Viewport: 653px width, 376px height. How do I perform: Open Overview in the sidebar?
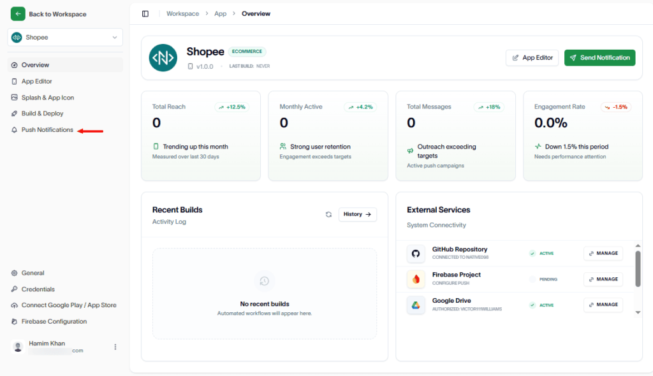[65, 65]
